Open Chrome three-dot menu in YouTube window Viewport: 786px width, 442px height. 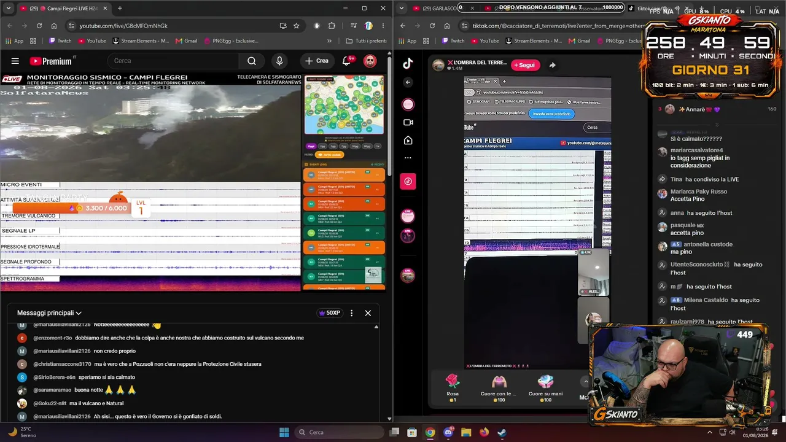point(383,26)
